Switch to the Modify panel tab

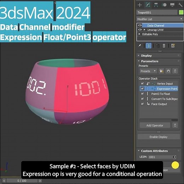coord(148,5)
